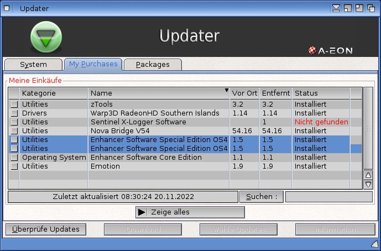Tick the checkbox for Sentinel X-Logger Software
Screen dimensions: 381x251
coord(14,122)
